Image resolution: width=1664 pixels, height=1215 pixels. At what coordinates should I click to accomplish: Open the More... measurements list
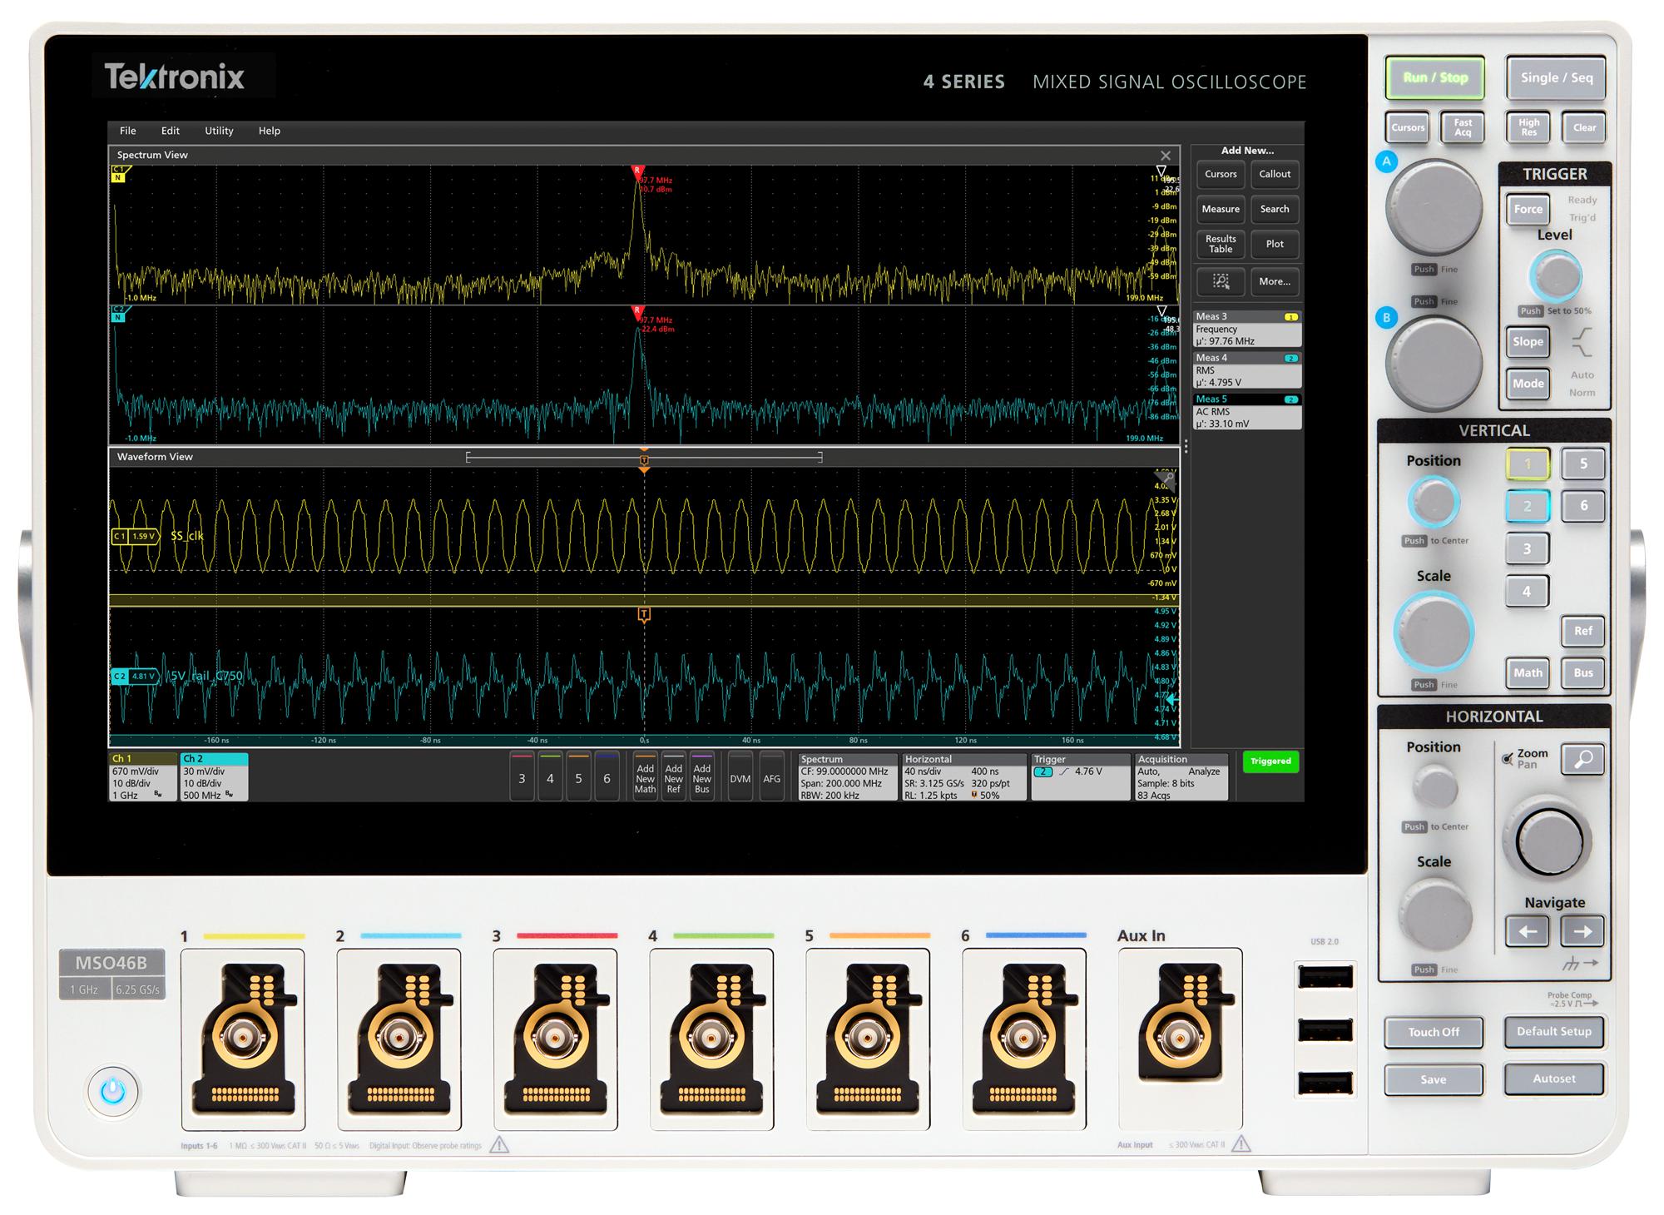click(x=1275, y=282)
